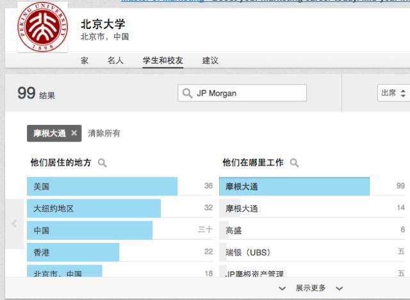Viewport: 410px width, 300px height.
Task: Click the count 32 next to 大纽约地区
Action: 208,208
